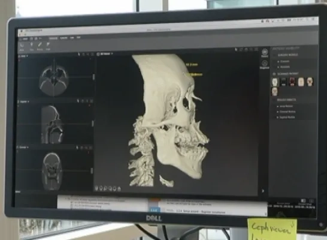
Task: Open the Sagittal view dropdown
Action: pyautogui.click(x=24, y=101)
